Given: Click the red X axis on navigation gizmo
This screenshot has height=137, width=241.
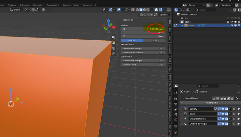Looking at the screenshot, I should click(x=114, y=27).
